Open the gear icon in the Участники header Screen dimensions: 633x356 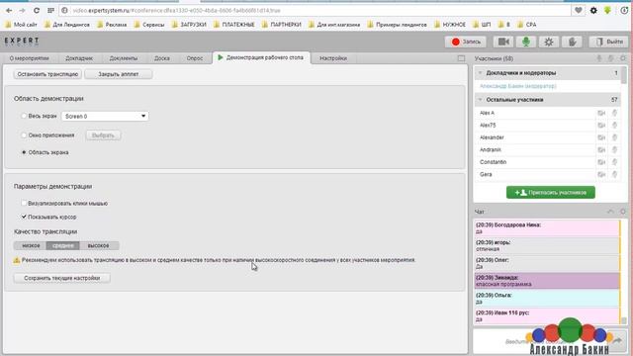click(x=623, y=58)
